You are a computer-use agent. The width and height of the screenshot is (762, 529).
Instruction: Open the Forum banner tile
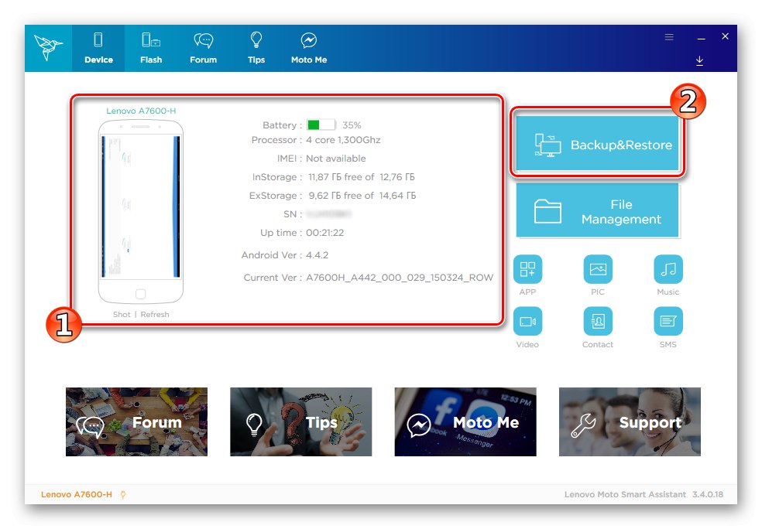coord(136,421)
